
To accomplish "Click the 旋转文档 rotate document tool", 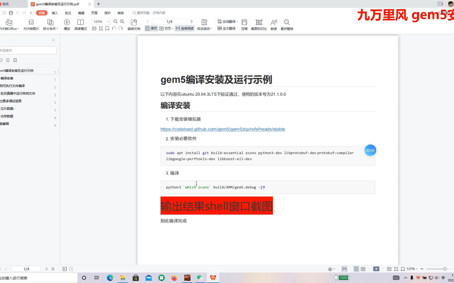I will click(134, 25).
